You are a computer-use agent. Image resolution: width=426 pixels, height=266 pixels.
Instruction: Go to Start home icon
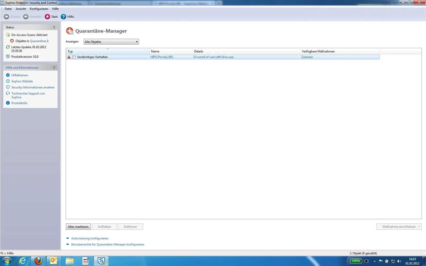point(47,17)
